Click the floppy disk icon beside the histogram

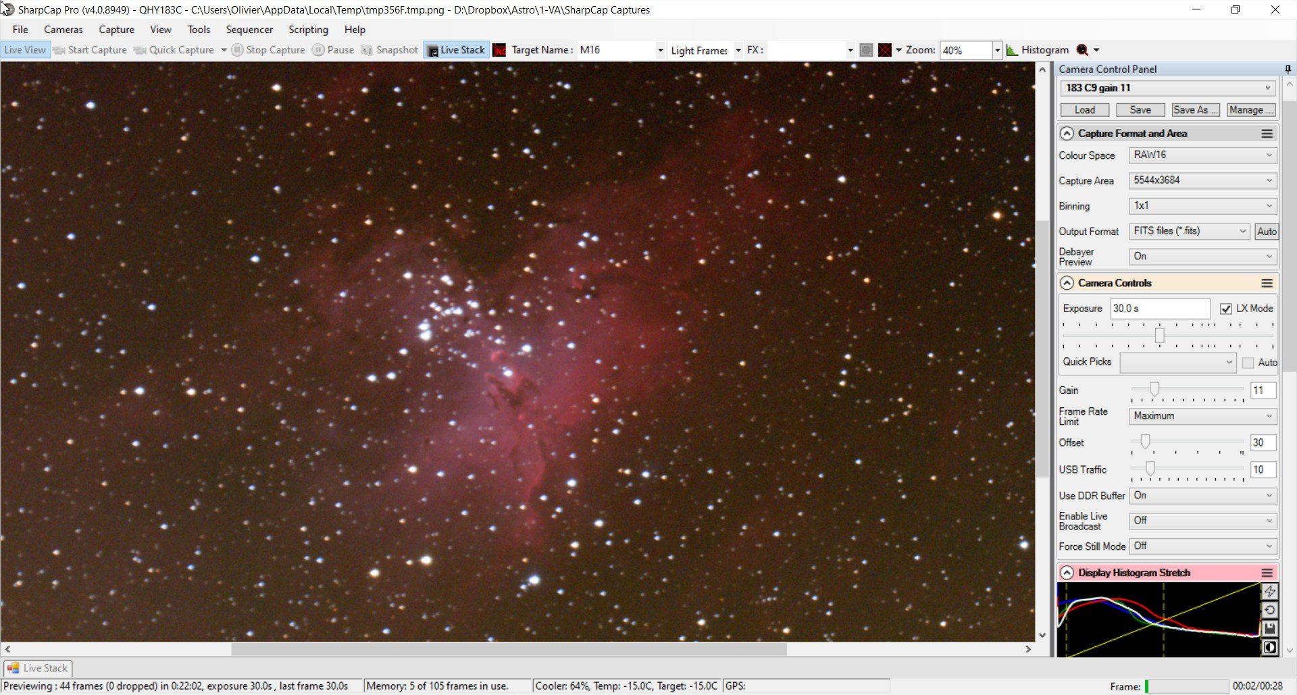(x=1269, y=629)
